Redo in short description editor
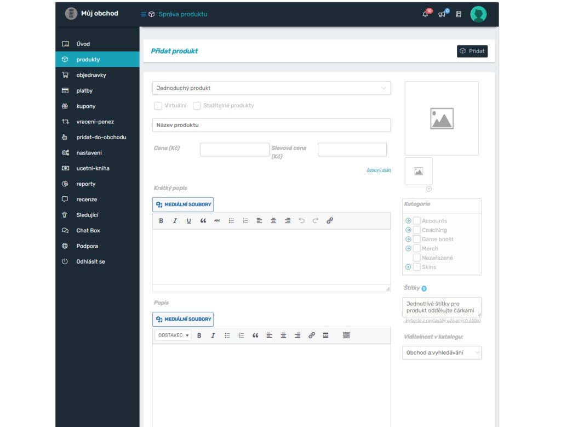The height and width of the screenshot is (427, 561). pos(316,221)
